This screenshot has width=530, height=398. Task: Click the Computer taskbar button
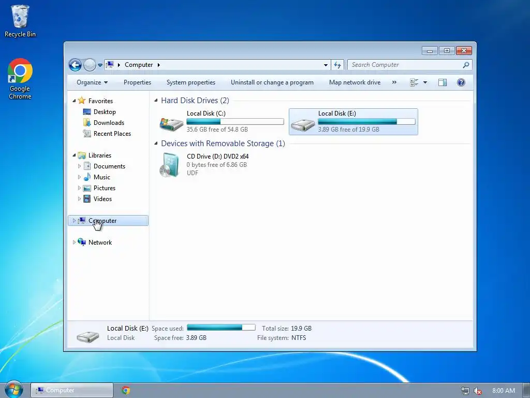(71, 390)
